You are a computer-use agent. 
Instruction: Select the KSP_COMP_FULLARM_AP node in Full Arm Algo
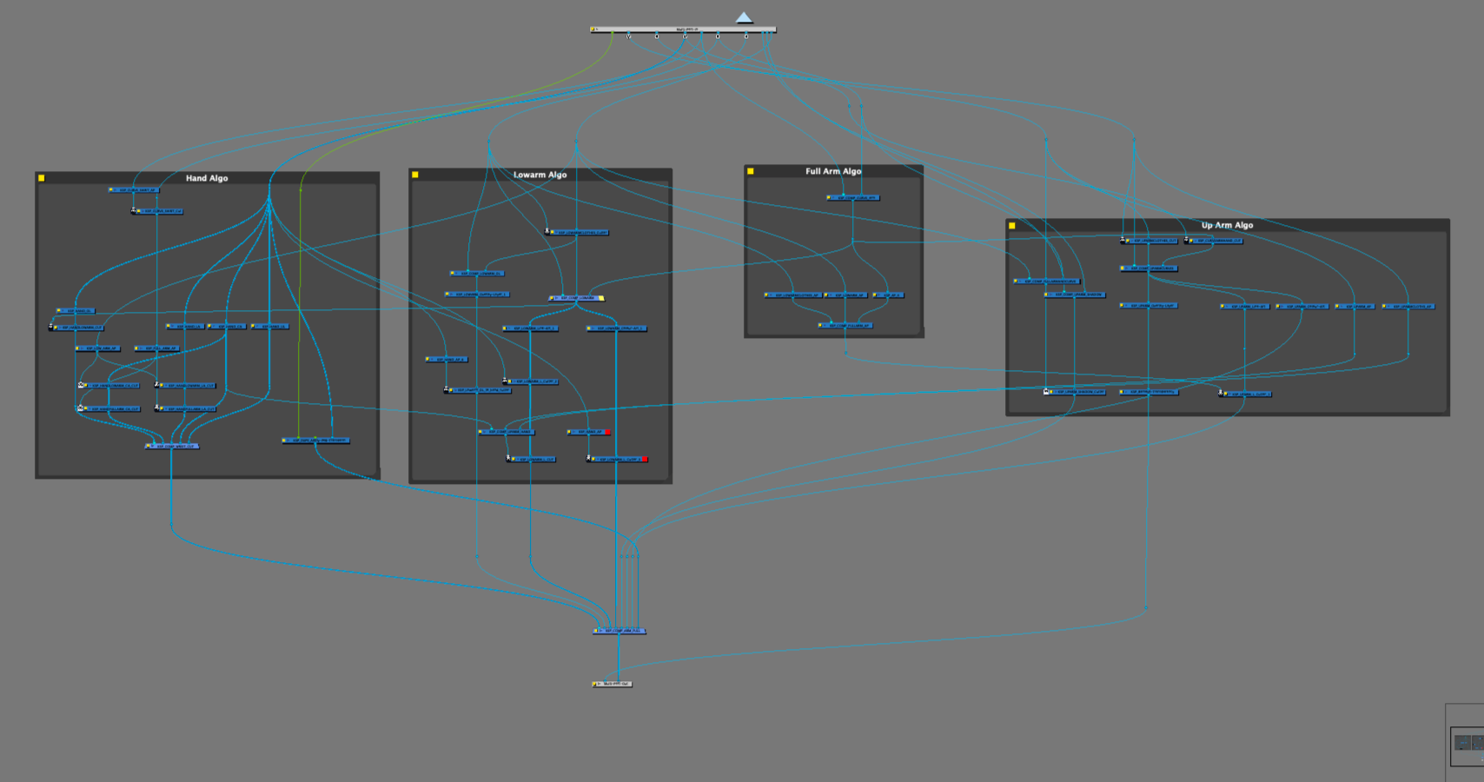coord(845,326)
